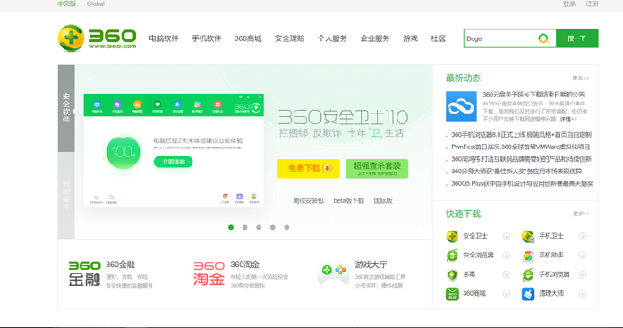Click the 手机卫士 icon in quick downloads
623x328 pixels.
pos(528,236)
